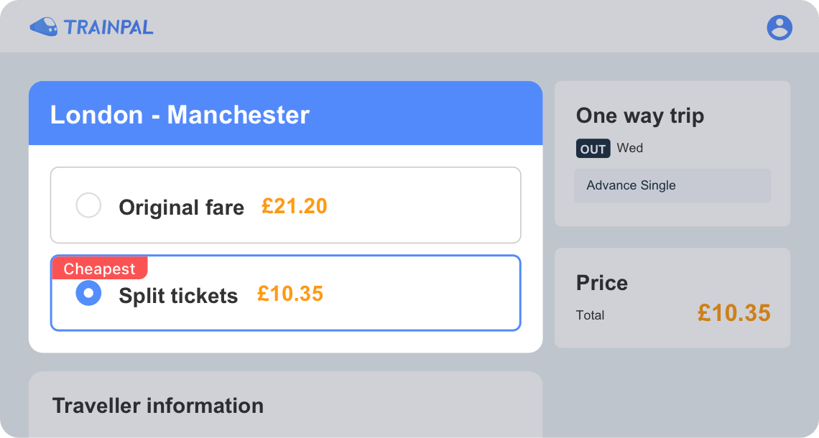Open the account profile icon
The image size is (819, 438).
click(x=779, y=29)
